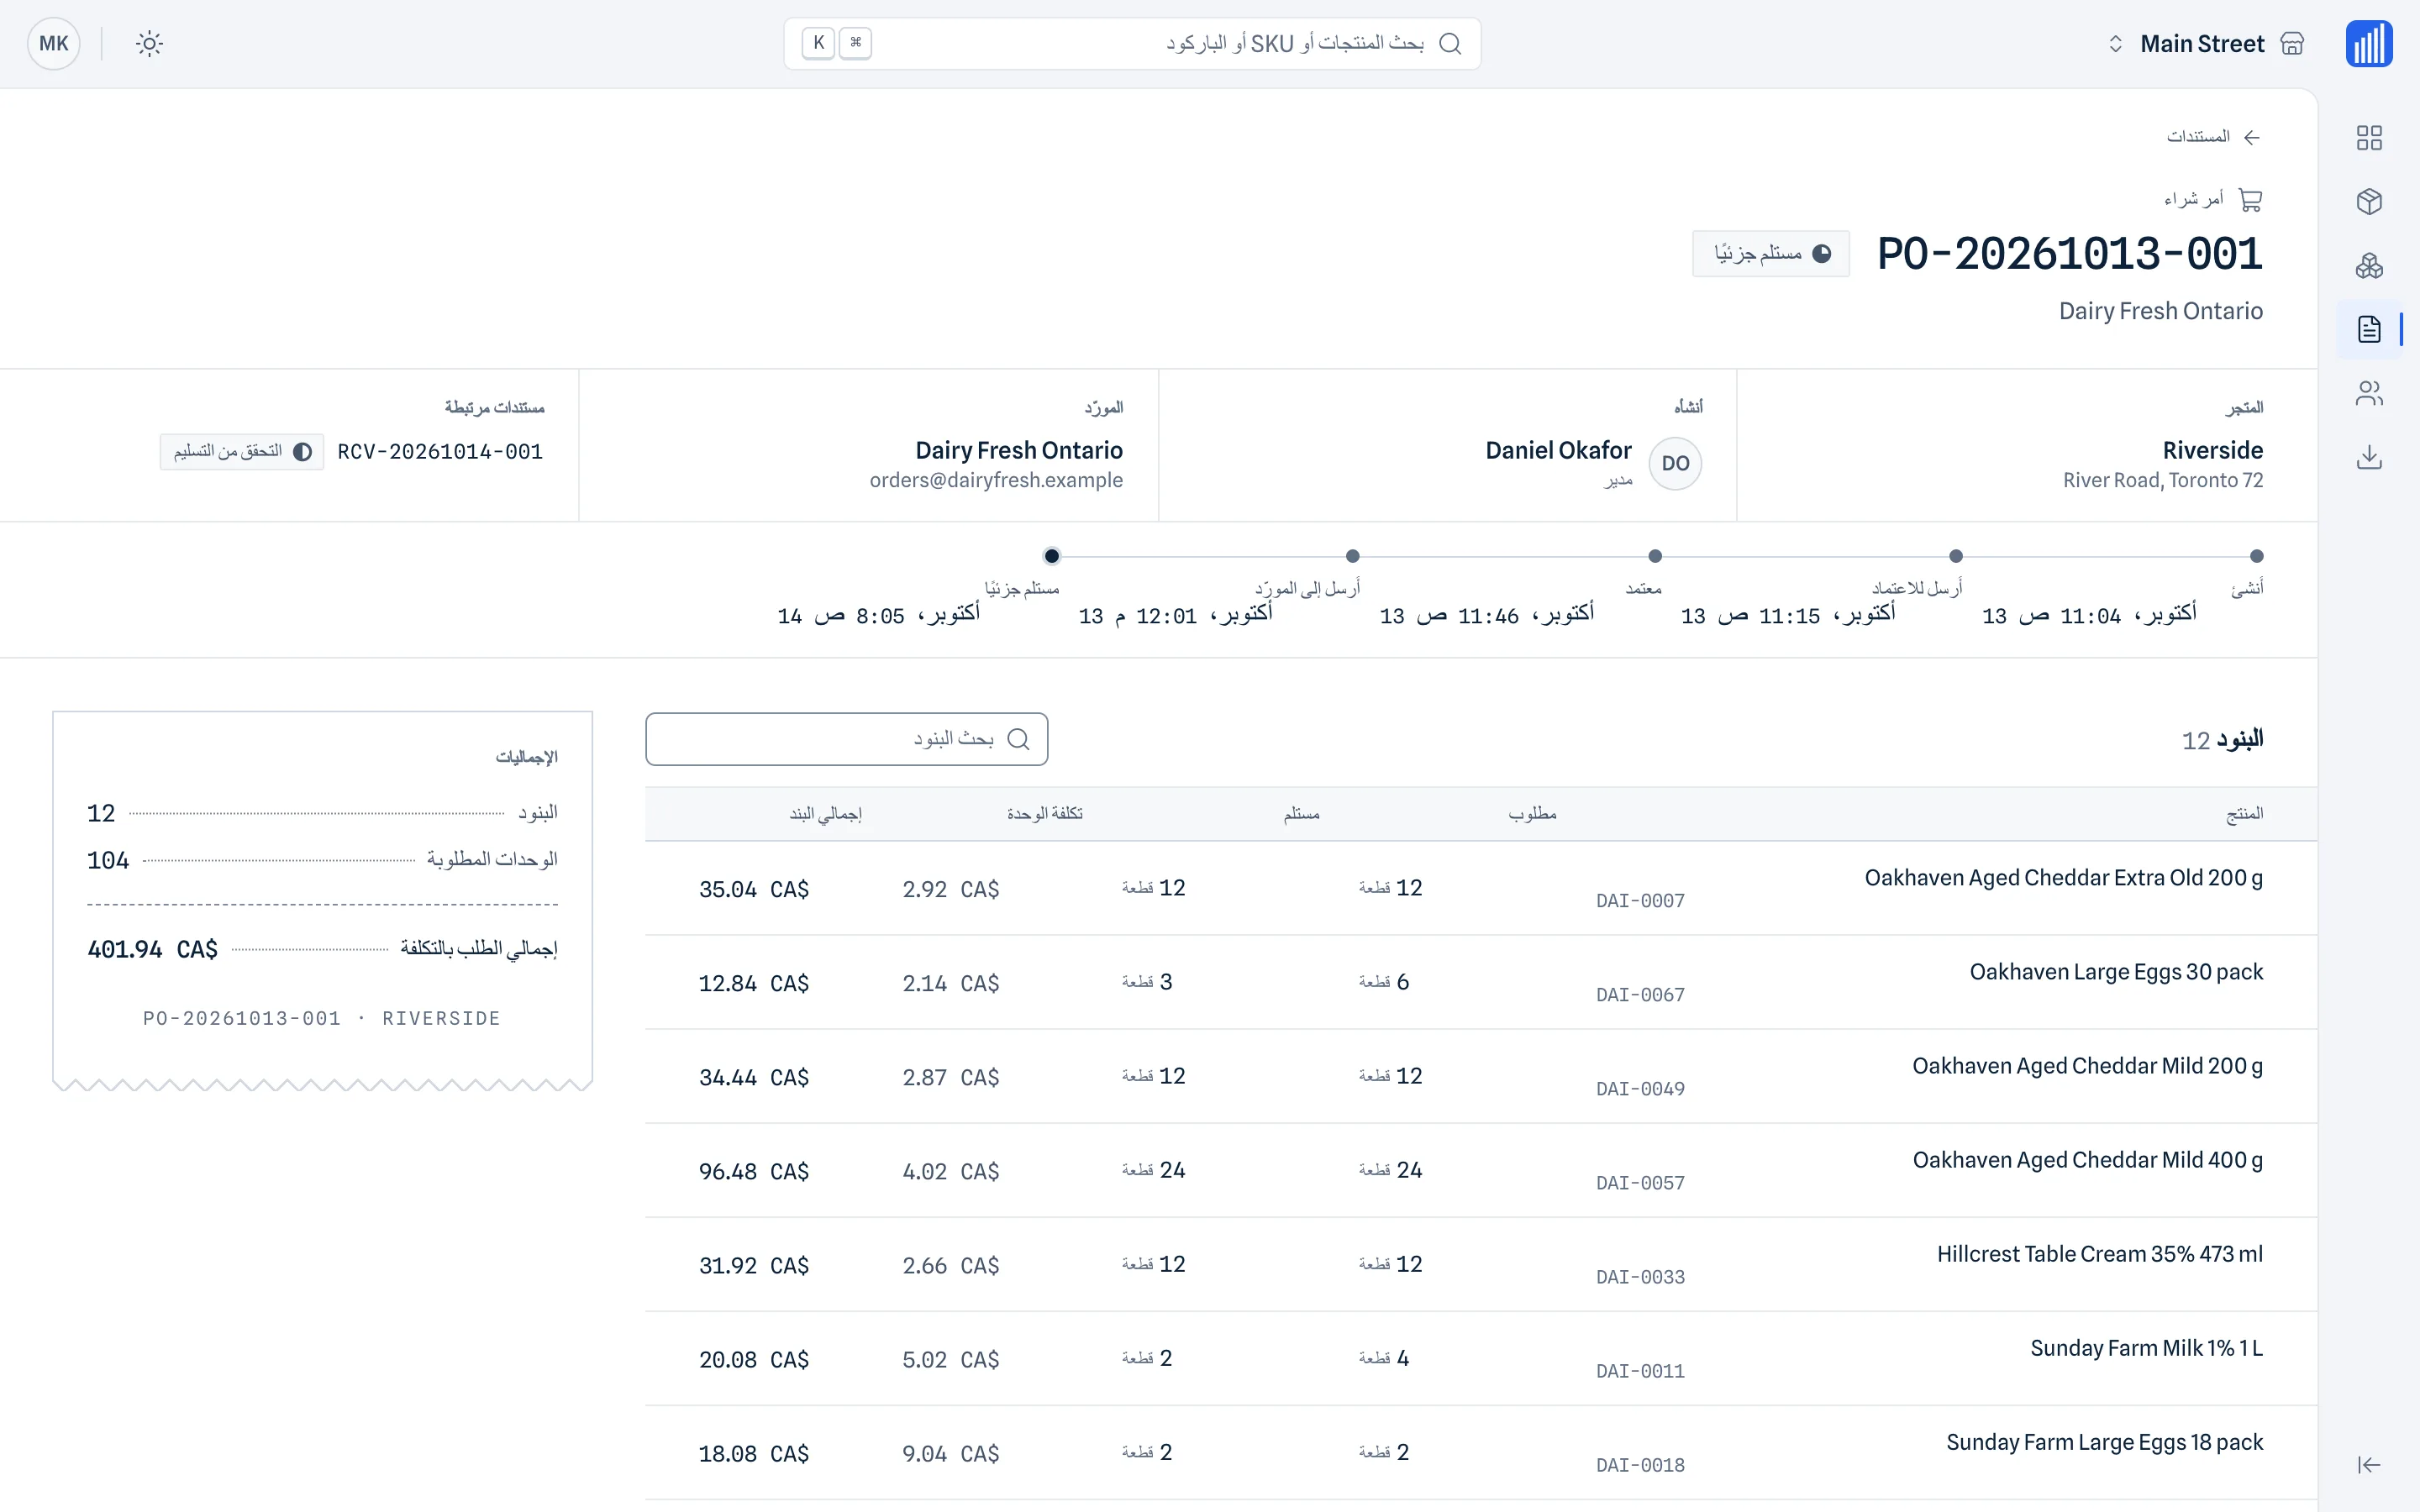The image size is (2420, 1512).
Task: Select the أرسل للاعتماد timeline marker dot
Action: click(x=1955, y=556)
